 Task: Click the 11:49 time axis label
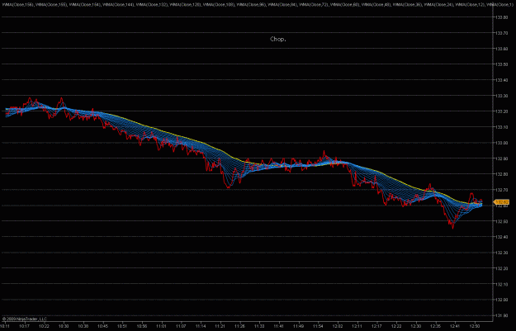pos(299,326)
